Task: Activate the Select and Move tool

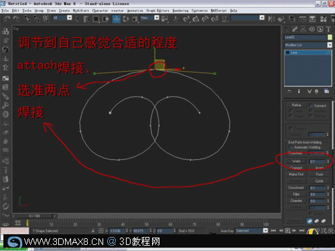Action: [x=117, y=19]
